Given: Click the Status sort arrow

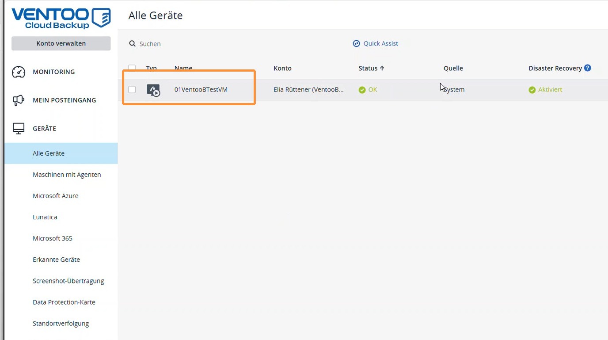Looking at the screenshot, I should tap(382, 68).
